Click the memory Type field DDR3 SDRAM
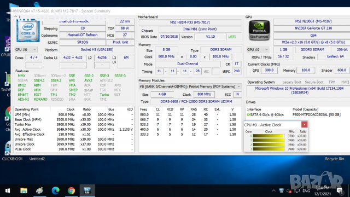This screenshot has width=350, height=197. coord(221,50)
